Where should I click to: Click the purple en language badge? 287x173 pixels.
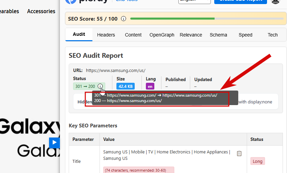coord(150,86)
